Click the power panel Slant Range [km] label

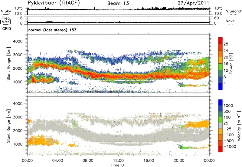(x=9, y=64)
